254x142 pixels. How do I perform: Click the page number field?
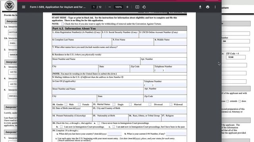pyautogui.click(x=94, y=7)
